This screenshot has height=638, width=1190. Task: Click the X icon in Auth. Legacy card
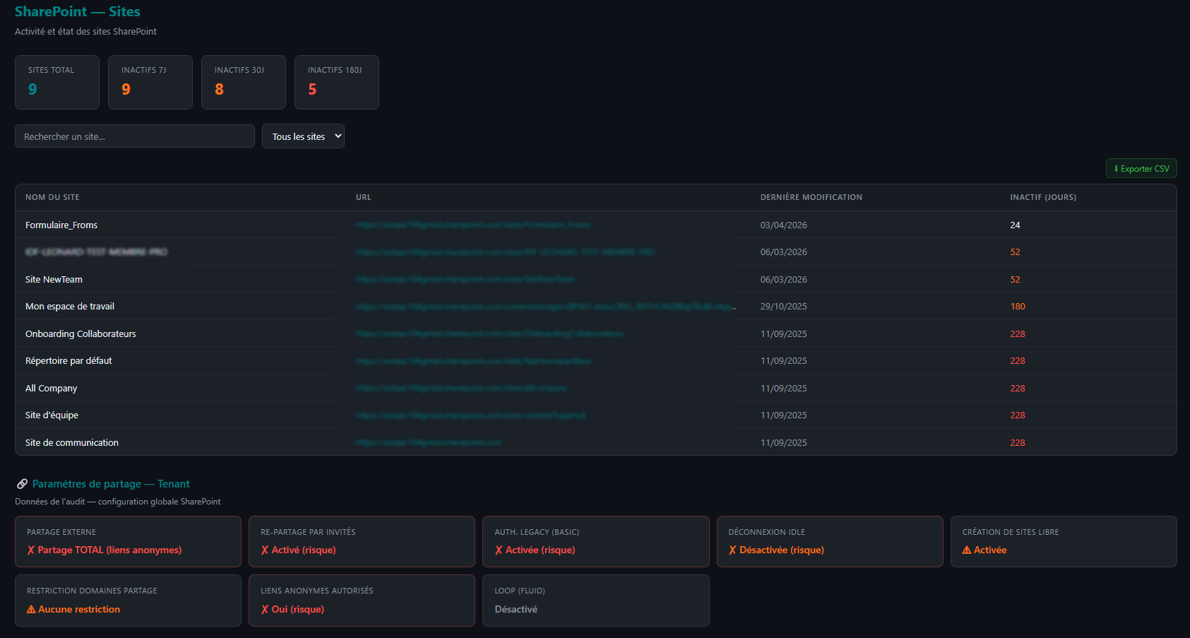pyautogui.click(x=499, y=550)
